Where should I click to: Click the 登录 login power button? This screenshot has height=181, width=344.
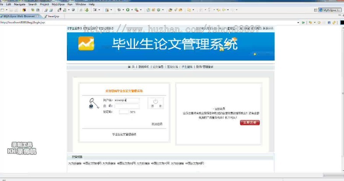[x=156, y=103]
